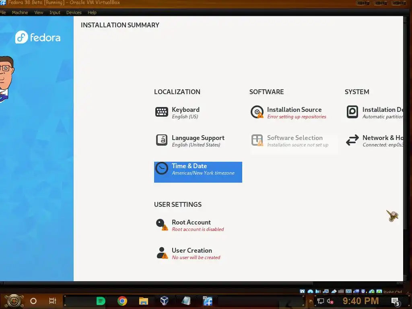Open VirtualBox Manager cube icon on taskbar
The image size is (412, 309).
pyautogui.click(x=164, y=301)
